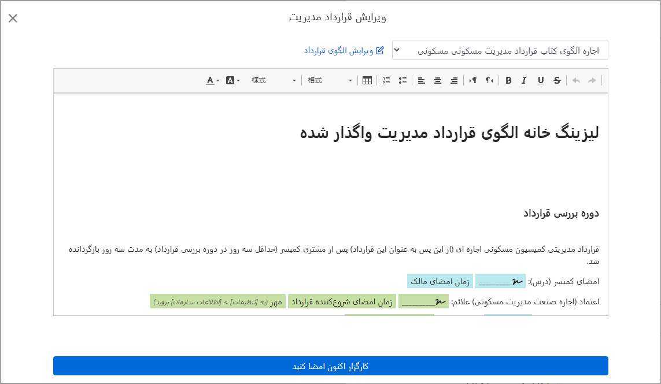Toggle strikethrough formatting
This screenshot has height=384, width=661.
click(557, 80)
